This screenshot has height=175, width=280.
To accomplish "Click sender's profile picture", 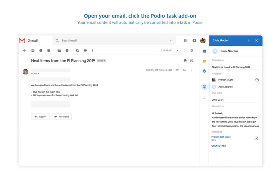I will [25, 72].
